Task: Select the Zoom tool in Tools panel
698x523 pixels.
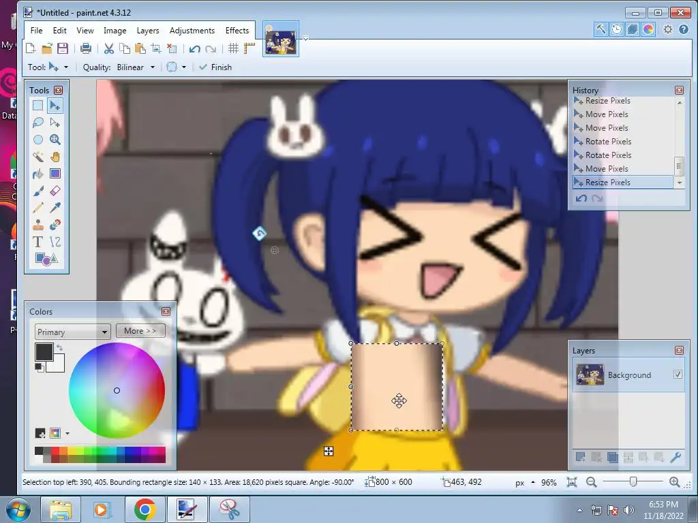Action: [x=55, y=140]
